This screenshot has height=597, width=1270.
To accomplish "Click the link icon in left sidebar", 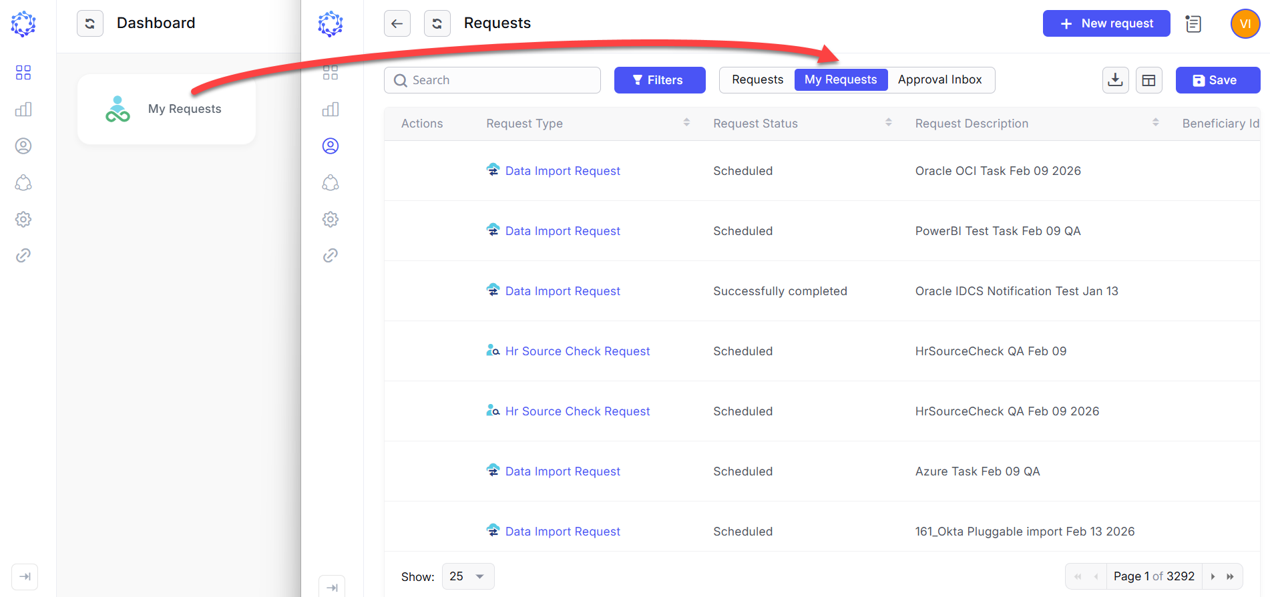I will click(23, 256).
